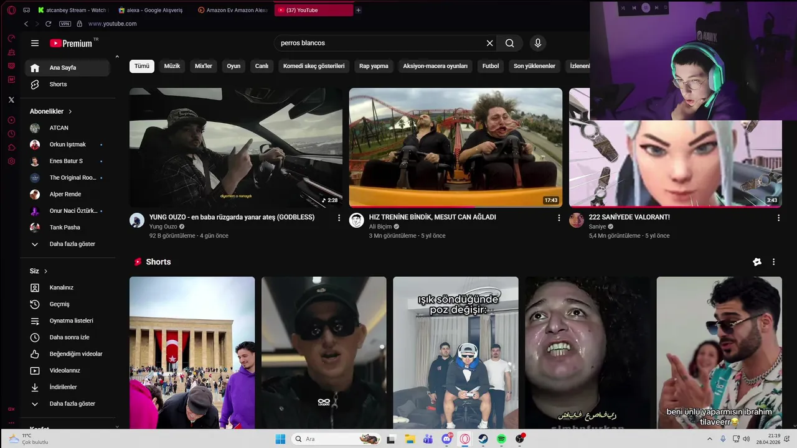This screenshot has width=797, height=448.
Task: Clear the search box with X icon
Action: coord(489,43)
